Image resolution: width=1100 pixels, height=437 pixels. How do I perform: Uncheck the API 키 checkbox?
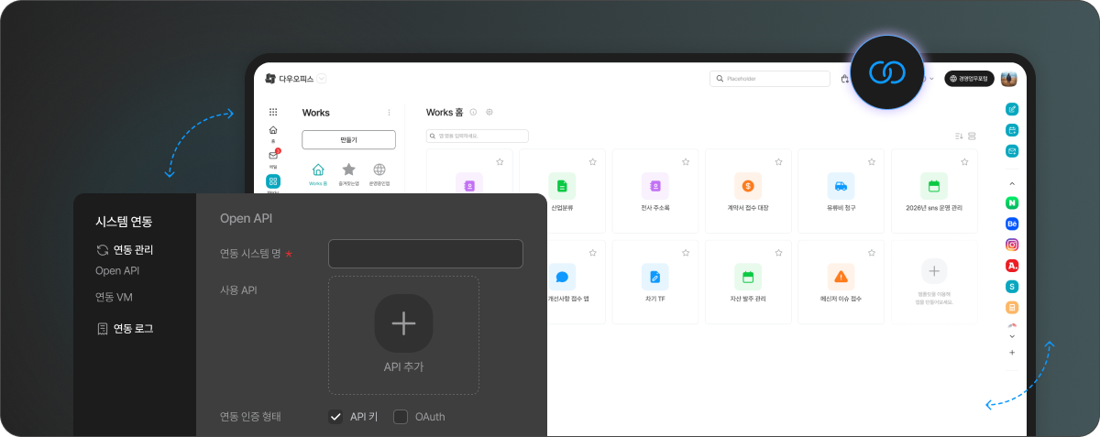click(335, 417)
